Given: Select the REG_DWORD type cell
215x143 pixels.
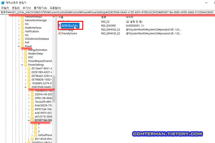Looking at the screenshot, I should [x=108, y=25].
